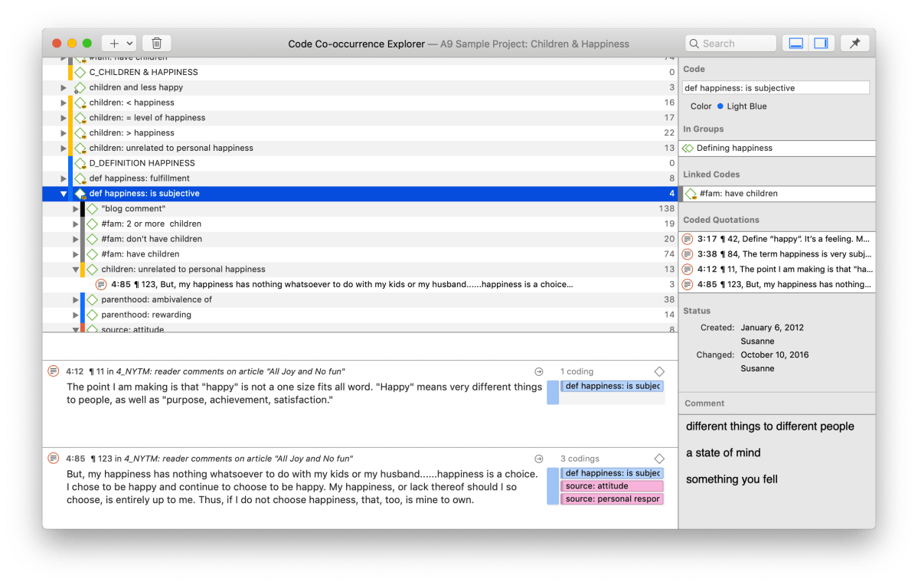The width and height of the screenshot is (918, 585).
Task: Click blue coding bar of quotation 4:85
Action: coord(553,486)
